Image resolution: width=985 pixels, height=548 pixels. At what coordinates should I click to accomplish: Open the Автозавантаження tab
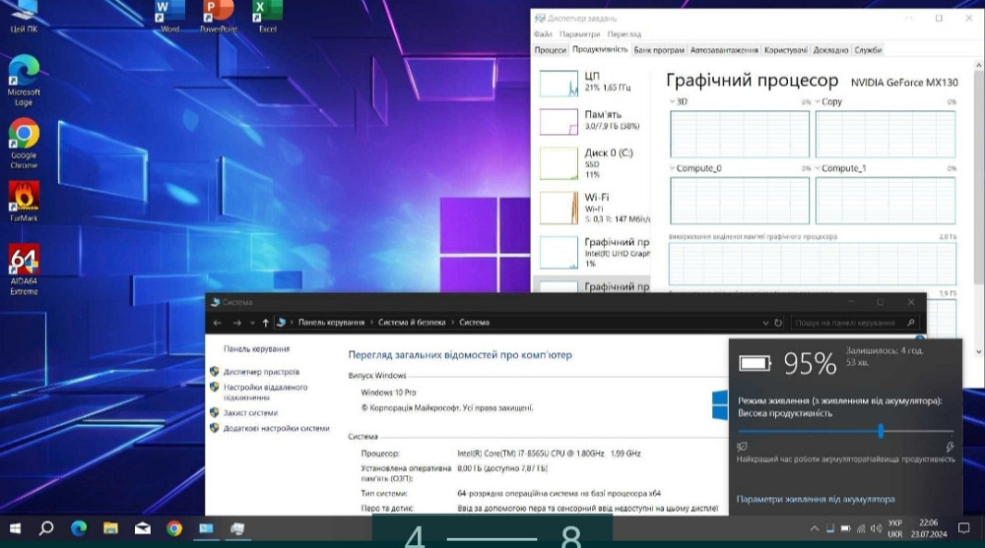click(x=724, y=50)
